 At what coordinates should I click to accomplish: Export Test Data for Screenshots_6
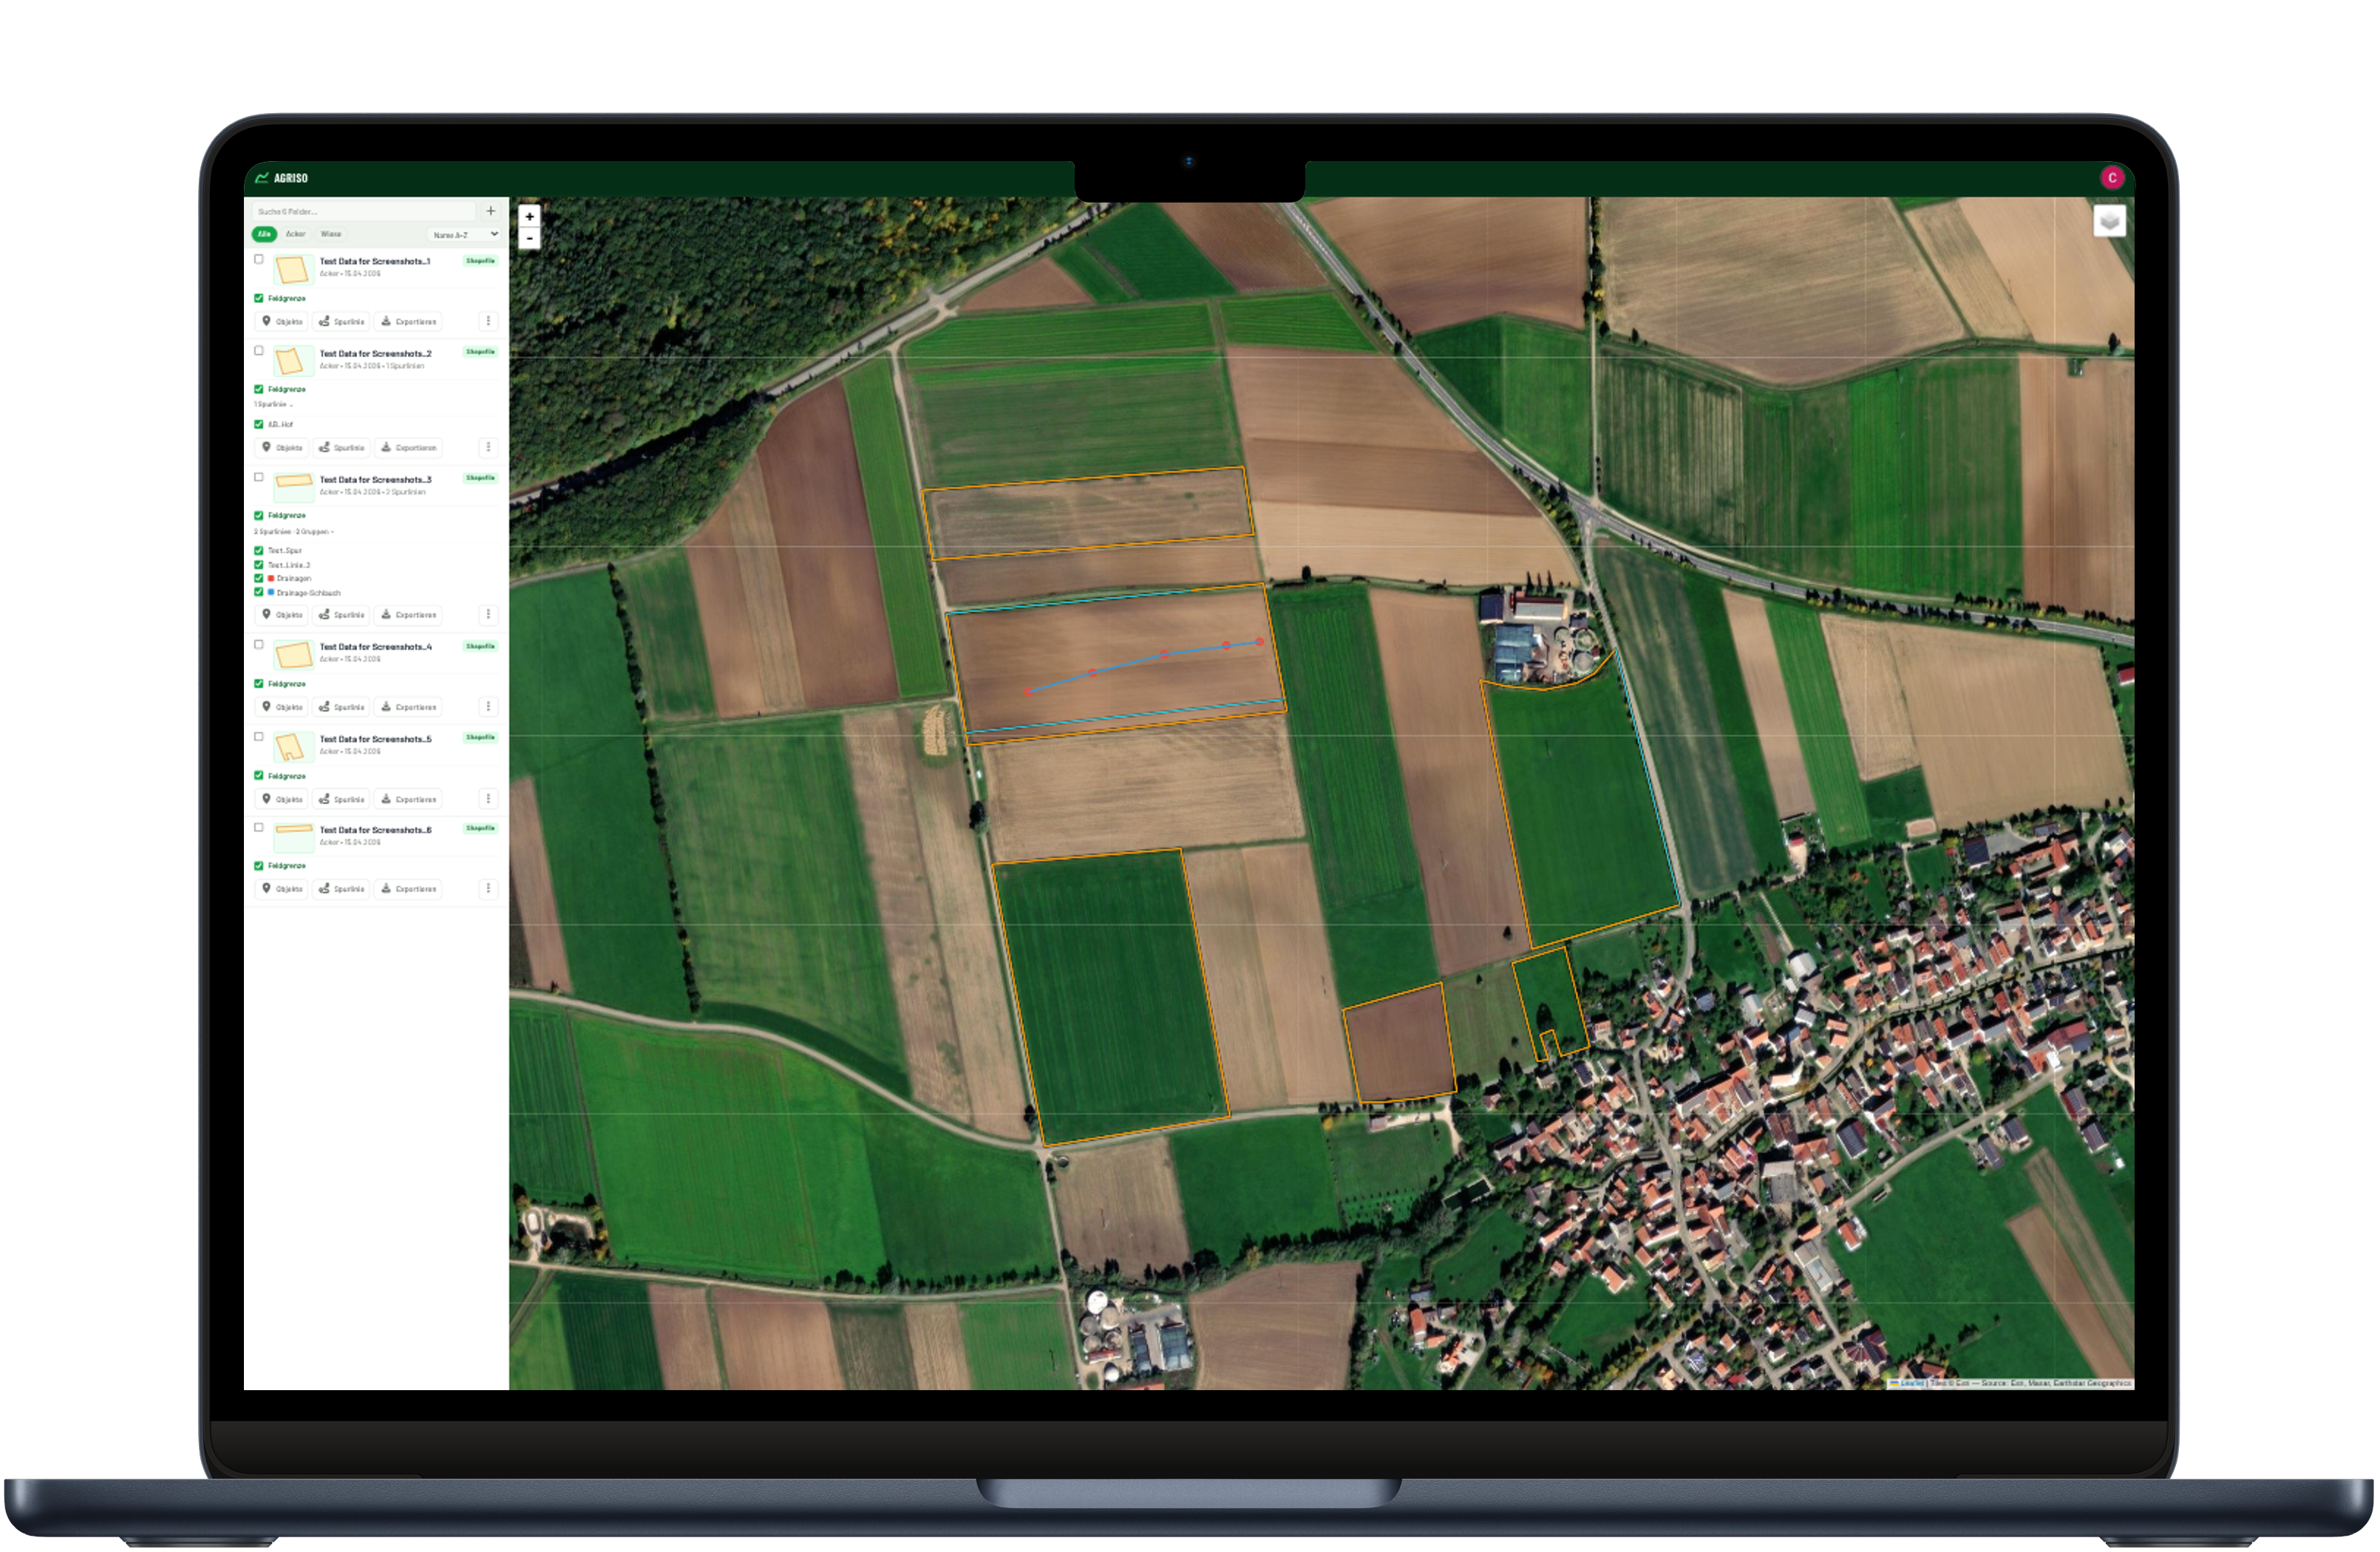[x=409, y=889]
